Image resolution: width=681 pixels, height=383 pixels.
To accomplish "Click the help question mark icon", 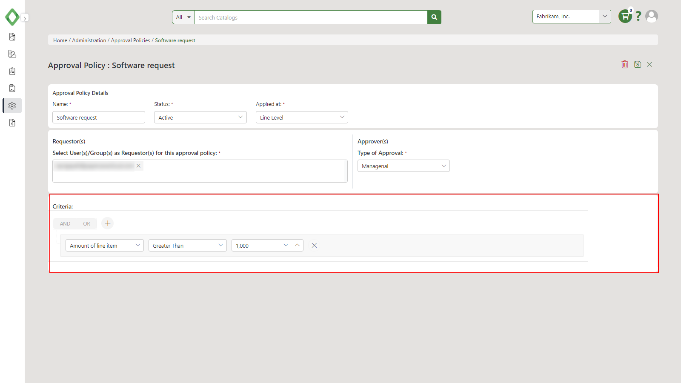I will (x=638, y=16).
